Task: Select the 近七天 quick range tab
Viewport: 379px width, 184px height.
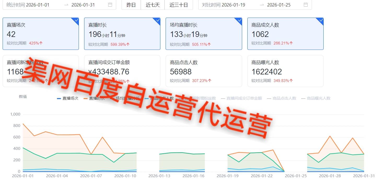Action: tap(153, 5)
